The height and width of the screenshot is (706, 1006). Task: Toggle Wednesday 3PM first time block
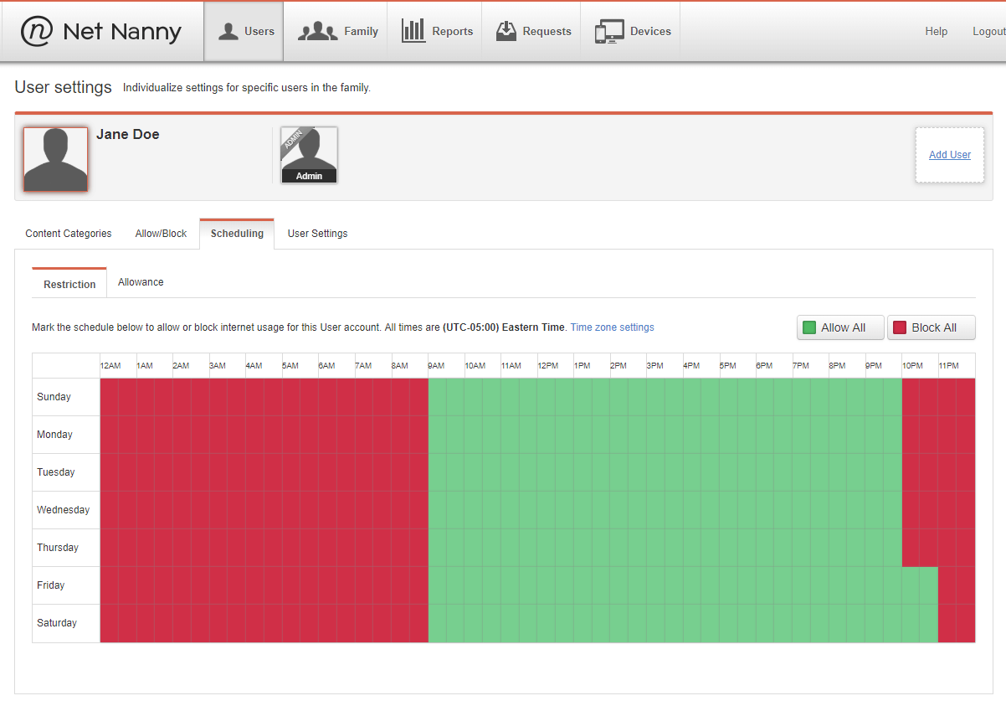(655, 510)
